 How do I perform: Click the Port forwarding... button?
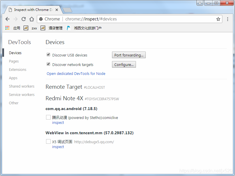click(129, 55)
